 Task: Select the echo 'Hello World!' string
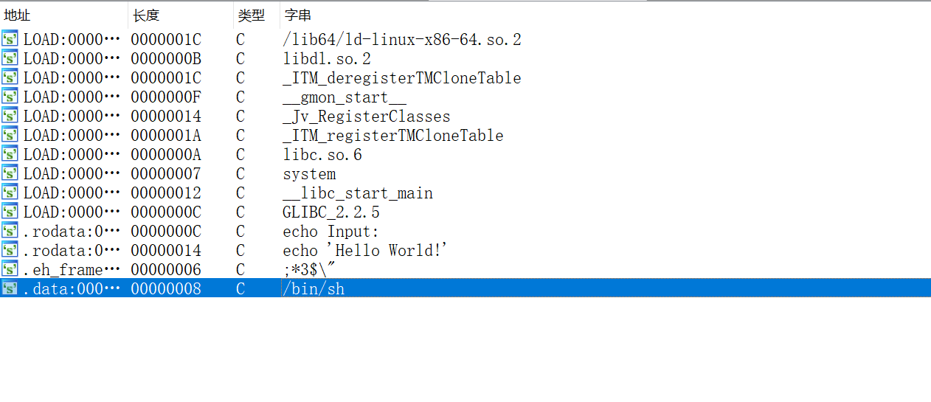coord(366,250)
